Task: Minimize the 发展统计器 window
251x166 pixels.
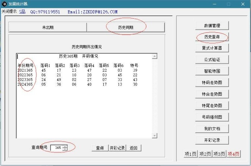Action: [x=214, y=4]
